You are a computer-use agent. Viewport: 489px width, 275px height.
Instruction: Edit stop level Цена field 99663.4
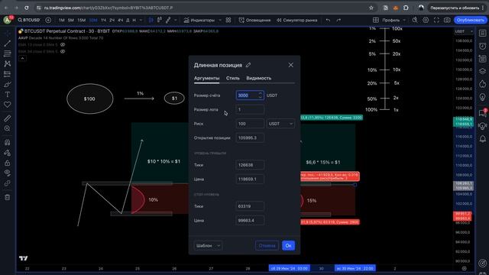point(250,221)
